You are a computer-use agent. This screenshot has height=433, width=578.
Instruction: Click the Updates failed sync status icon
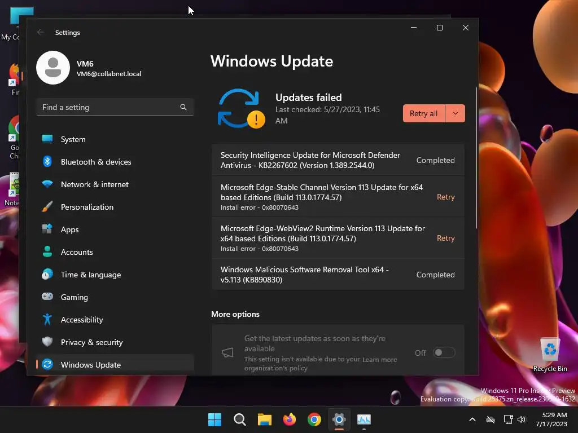242,109
